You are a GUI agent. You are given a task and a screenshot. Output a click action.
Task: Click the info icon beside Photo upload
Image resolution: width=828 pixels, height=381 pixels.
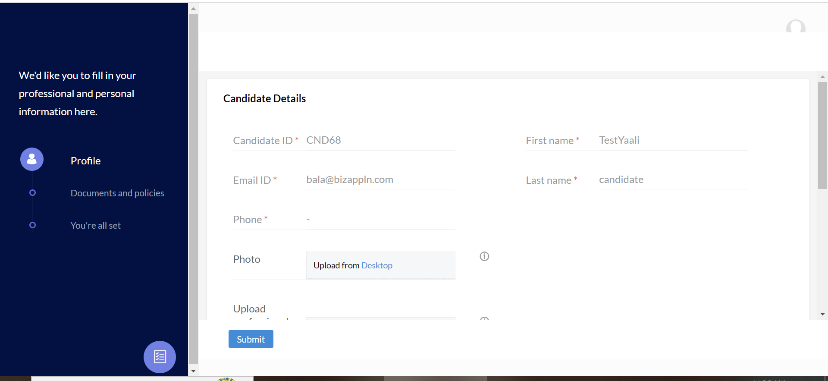[484, 256]
